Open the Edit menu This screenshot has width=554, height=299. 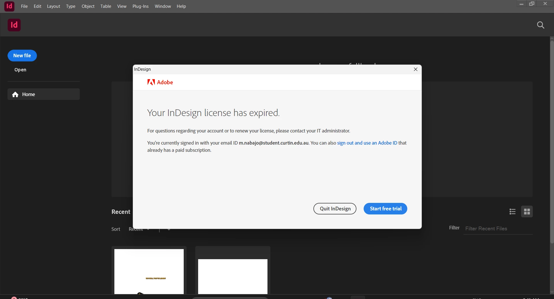(38, 6)
